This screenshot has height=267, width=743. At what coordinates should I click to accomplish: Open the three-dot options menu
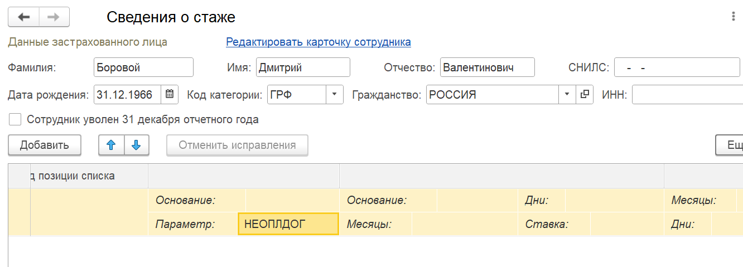[733, 17]
